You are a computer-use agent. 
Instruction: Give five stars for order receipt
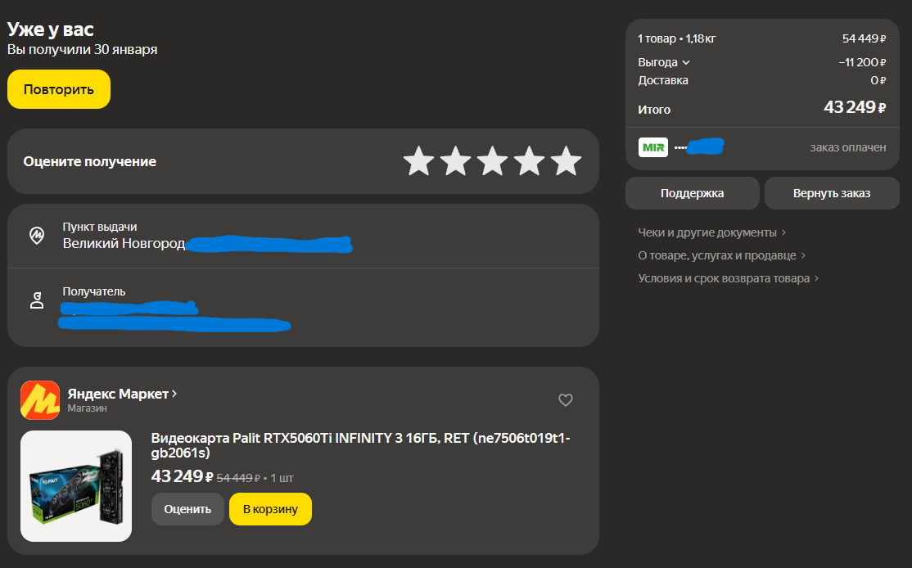[x=566, y=162]
